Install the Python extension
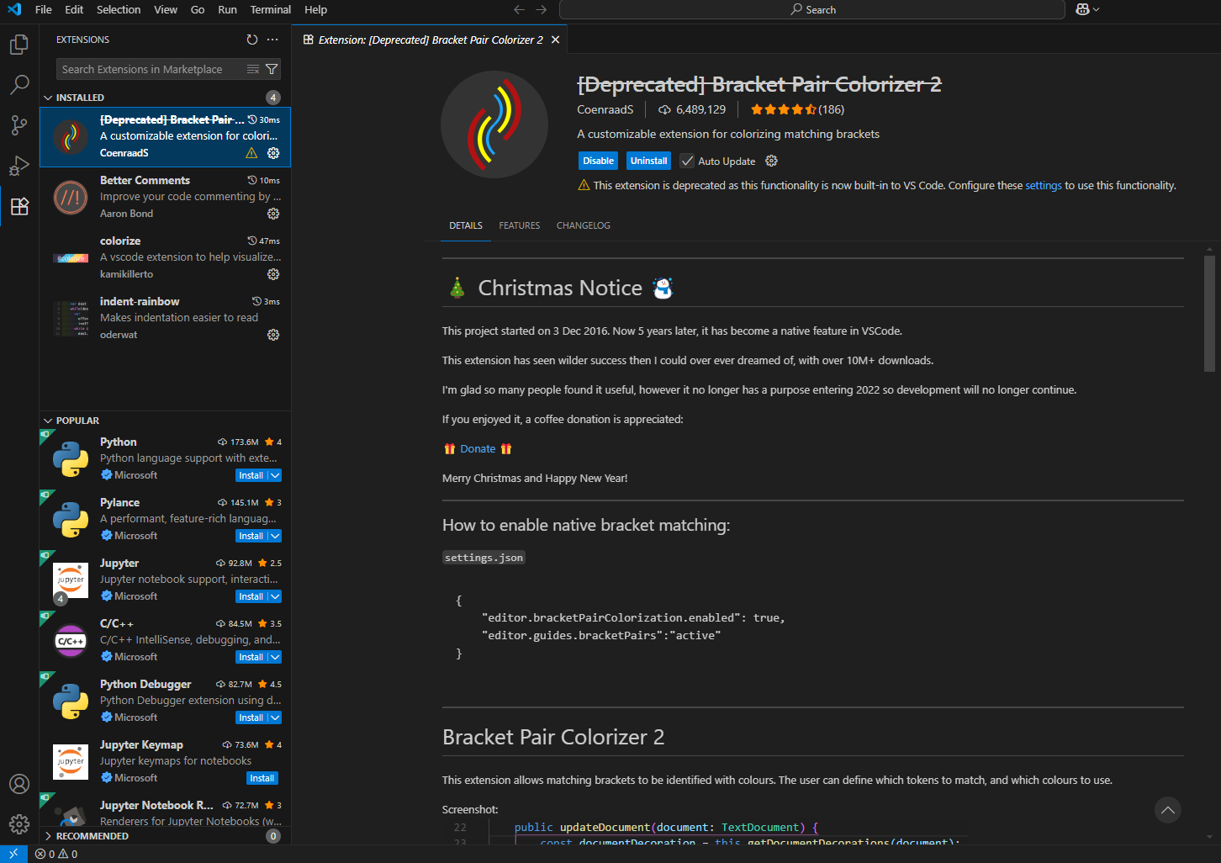 click(251, 475)
